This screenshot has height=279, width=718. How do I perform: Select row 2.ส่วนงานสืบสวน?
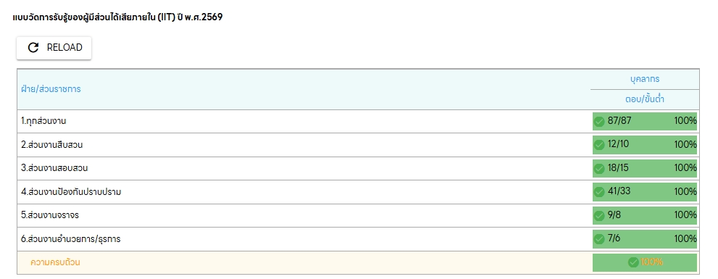(x=358, y=145)
